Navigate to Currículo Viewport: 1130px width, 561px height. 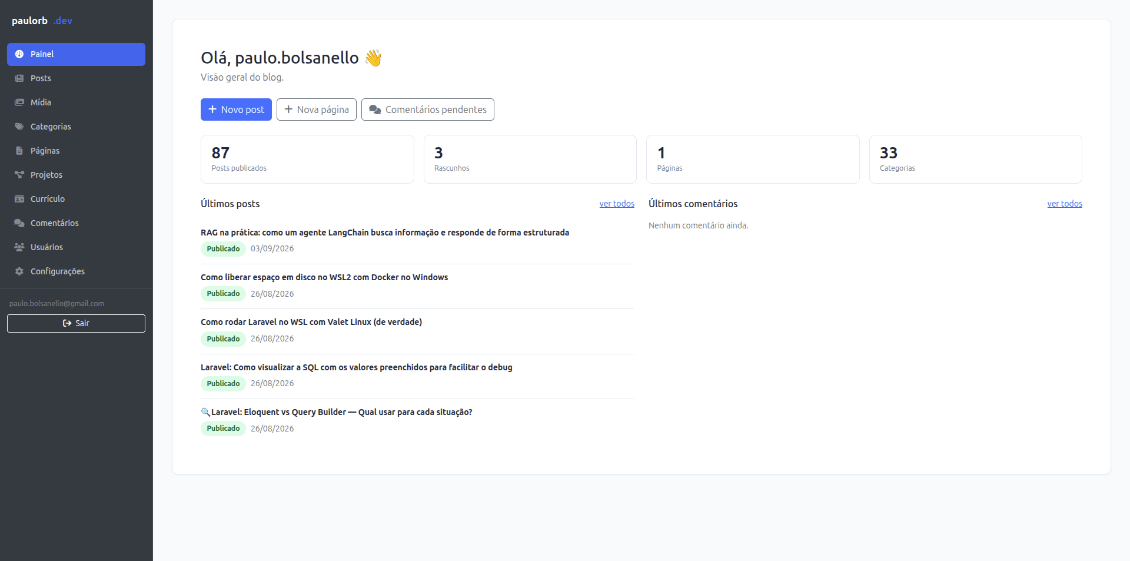(x=76, y=199)
